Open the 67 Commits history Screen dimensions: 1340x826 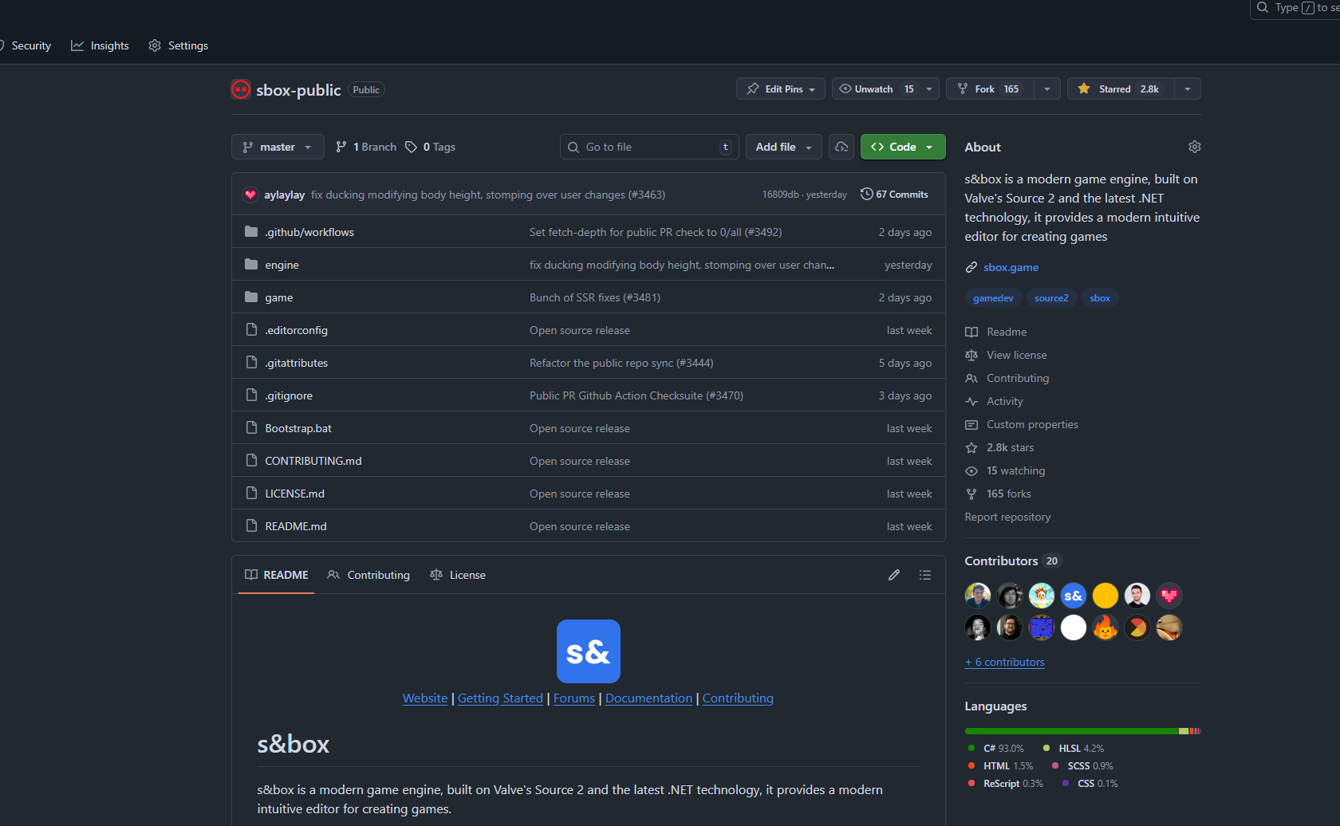(894, 195)
